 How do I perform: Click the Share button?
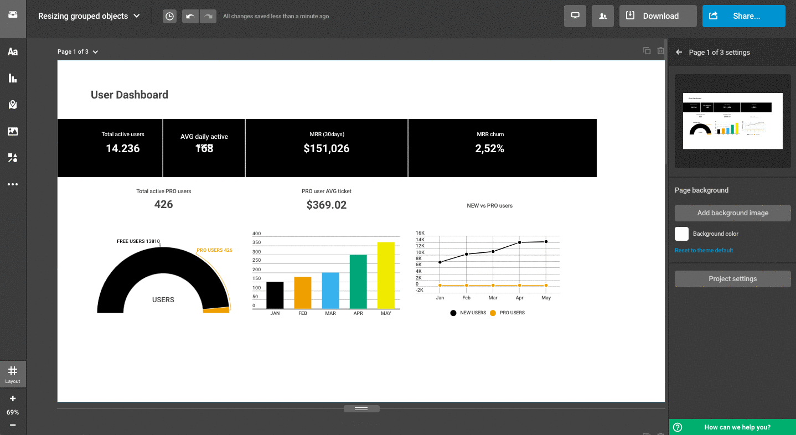click(x=743, y=16)
